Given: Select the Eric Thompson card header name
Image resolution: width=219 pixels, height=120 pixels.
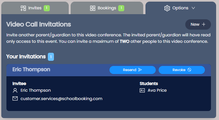Looking at the screenshot, I should (31, 69).
